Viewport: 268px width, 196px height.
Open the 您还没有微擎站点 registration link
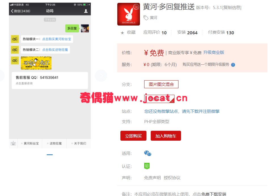click(x=182, y=111)
